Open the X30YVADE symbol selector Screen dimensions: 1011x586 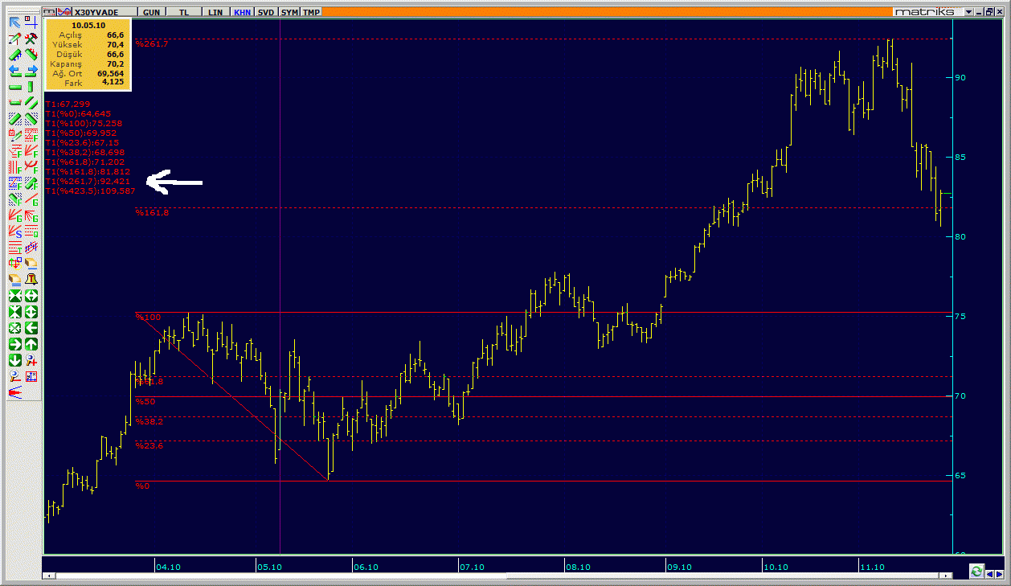coord(95,12)
